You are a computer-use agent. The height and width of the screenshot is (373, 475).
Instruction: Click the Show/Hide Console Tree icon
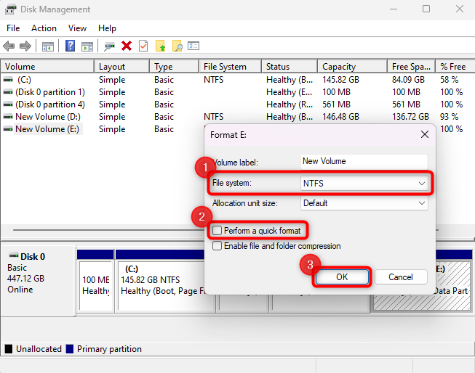[x=48, y=46]
